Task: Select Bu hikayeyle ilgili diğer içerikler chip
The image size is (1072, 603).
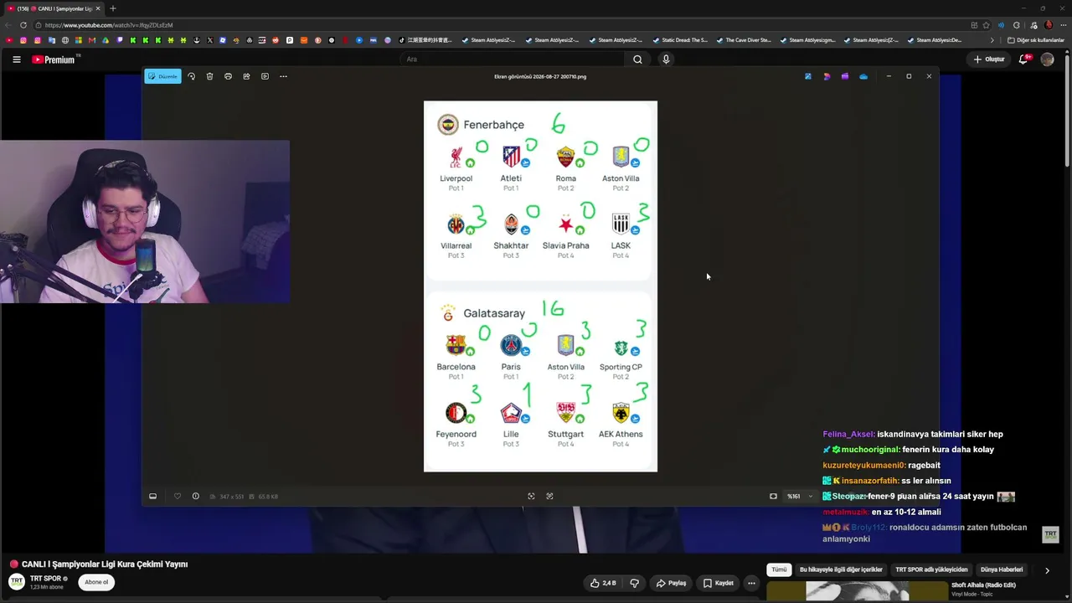Action: tap(841, 569)
